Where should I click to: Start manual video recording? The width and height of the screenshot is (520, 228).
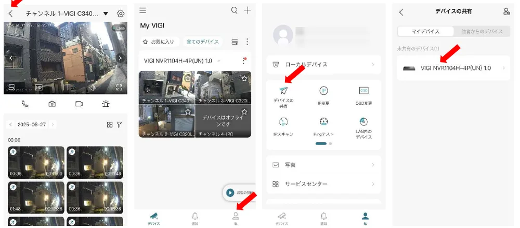(x=79, y=104)
